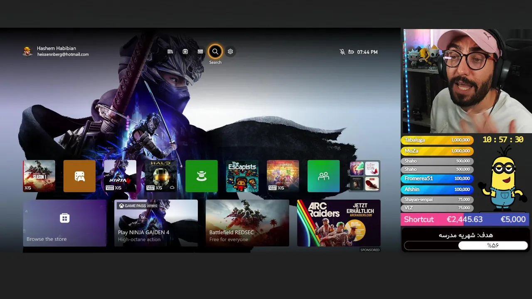Click the store bag icon on Browse card
This screenshot has width=532, height=299.
(64, 218)
